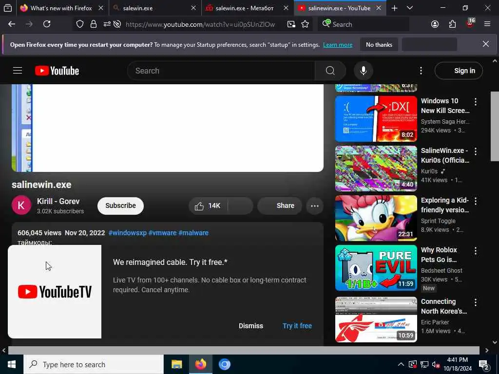Screen dimensions: 499x374
Task: Click the blocked autoplay icon in address bar
Action: pos(117,24)
